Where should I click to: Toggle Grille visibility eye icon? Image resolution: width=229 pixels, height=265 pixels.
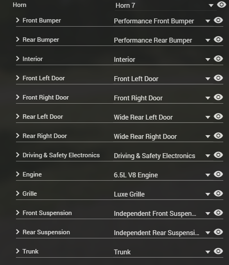218,193
